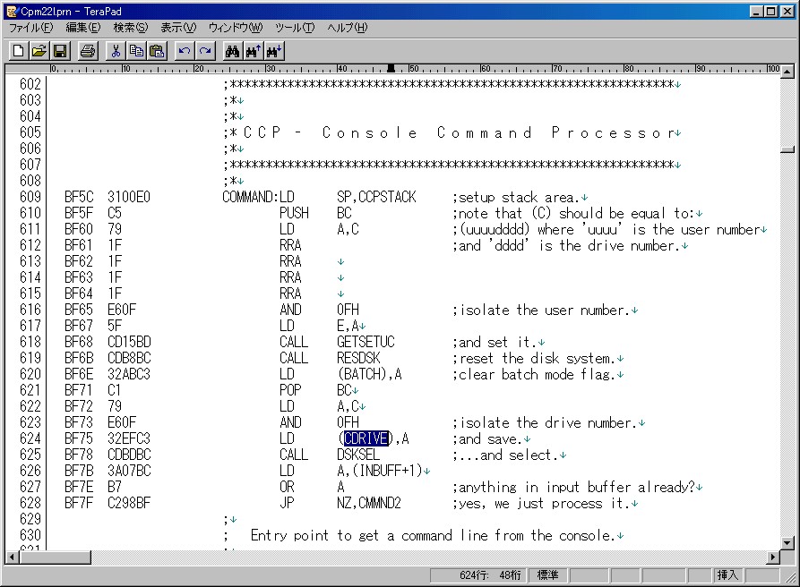Open Find with the binoculars icon

click(233, 51)
